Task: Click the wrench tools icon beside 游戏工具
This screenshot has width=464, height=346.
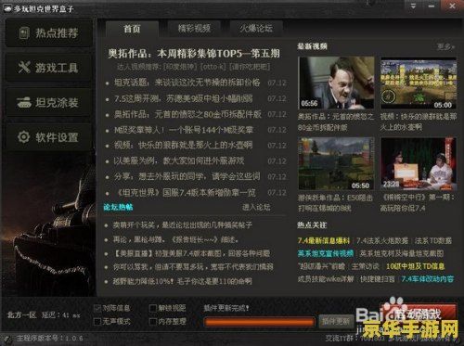Action: coord(24,67)
